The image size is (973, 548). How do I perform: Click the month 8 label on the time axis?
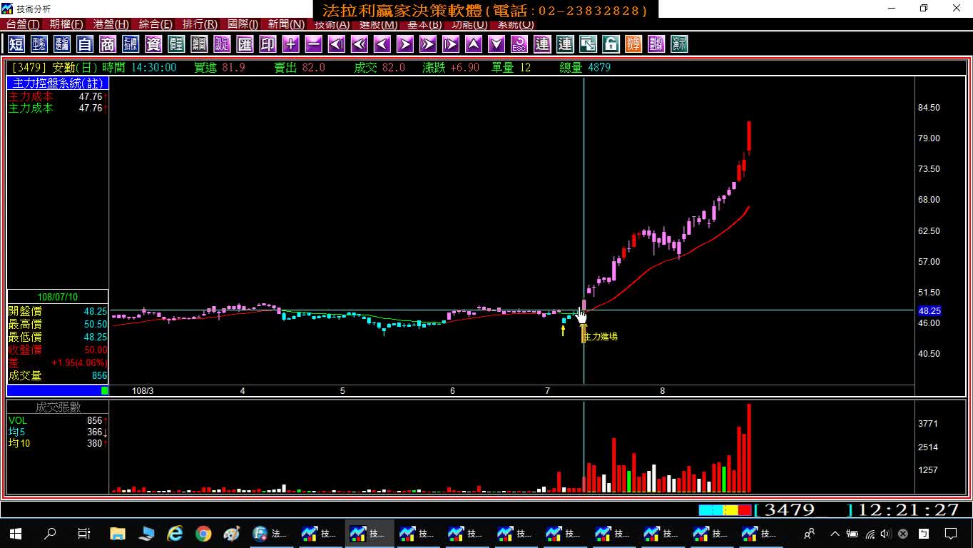[x=663, y=391]
